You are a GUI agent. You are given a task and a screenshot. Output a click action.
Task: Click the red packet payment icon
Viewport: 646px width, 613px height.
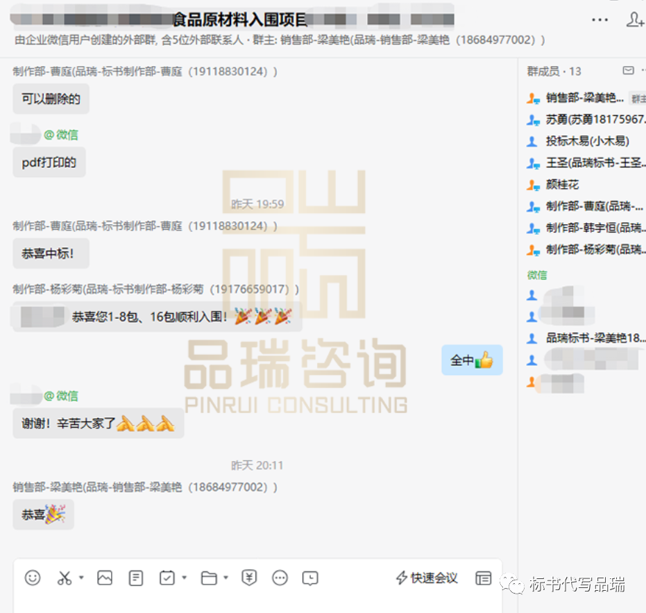pos(249,578)
